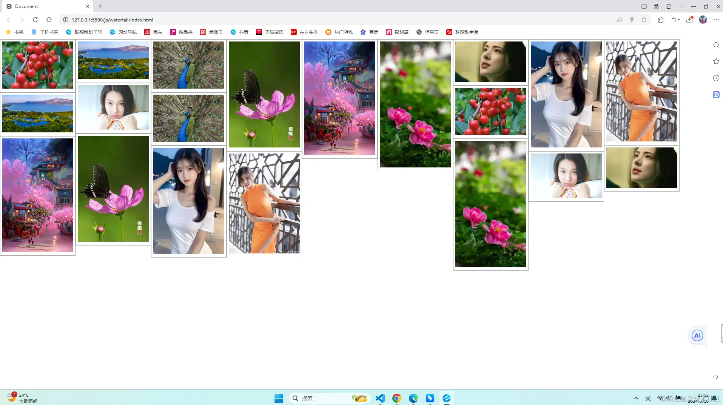Reload the waterfall page
Screen dimensions: 723x405
[35, 20]
